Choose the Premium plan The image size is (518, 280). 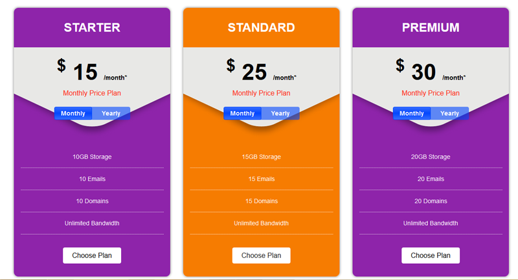(x=431, y=255)
